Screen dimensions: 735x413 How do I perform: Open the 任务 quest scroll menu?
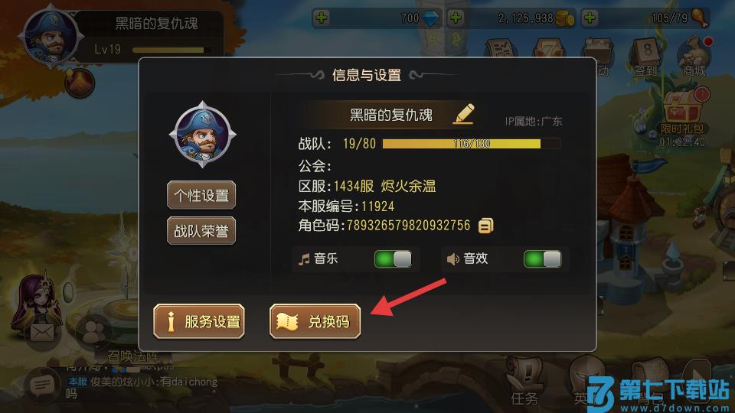pos(525,383)
